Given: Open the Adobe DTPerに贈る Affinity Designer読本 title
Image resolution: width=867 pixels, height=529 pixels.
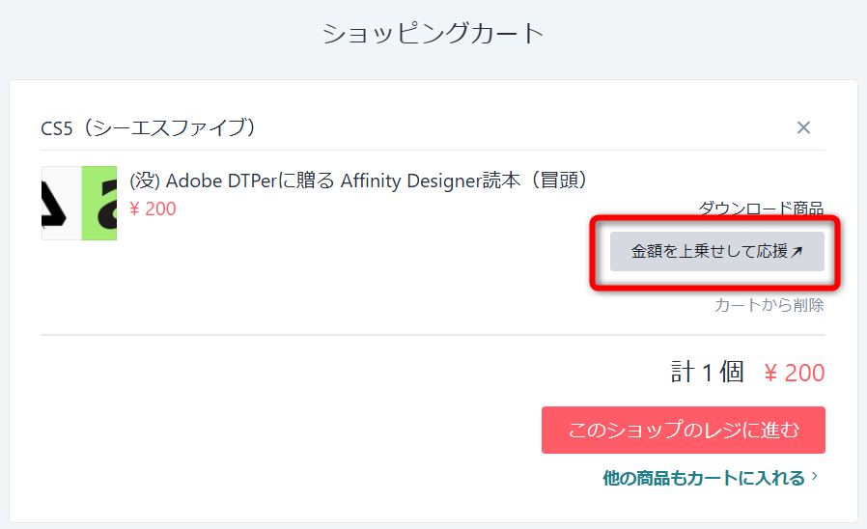Looking at the screenshot, I should [359, 181].
